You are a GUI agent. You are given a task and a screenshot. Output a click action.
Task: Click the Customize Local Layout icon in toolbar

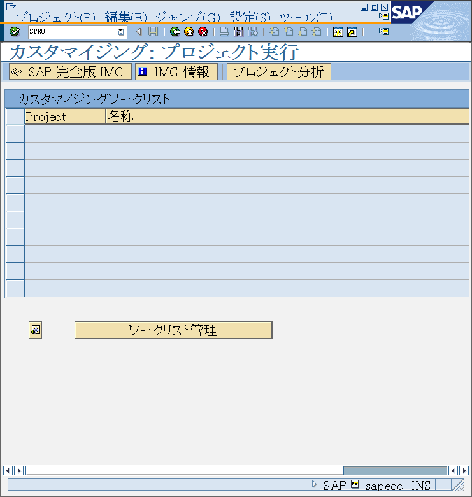383,31
